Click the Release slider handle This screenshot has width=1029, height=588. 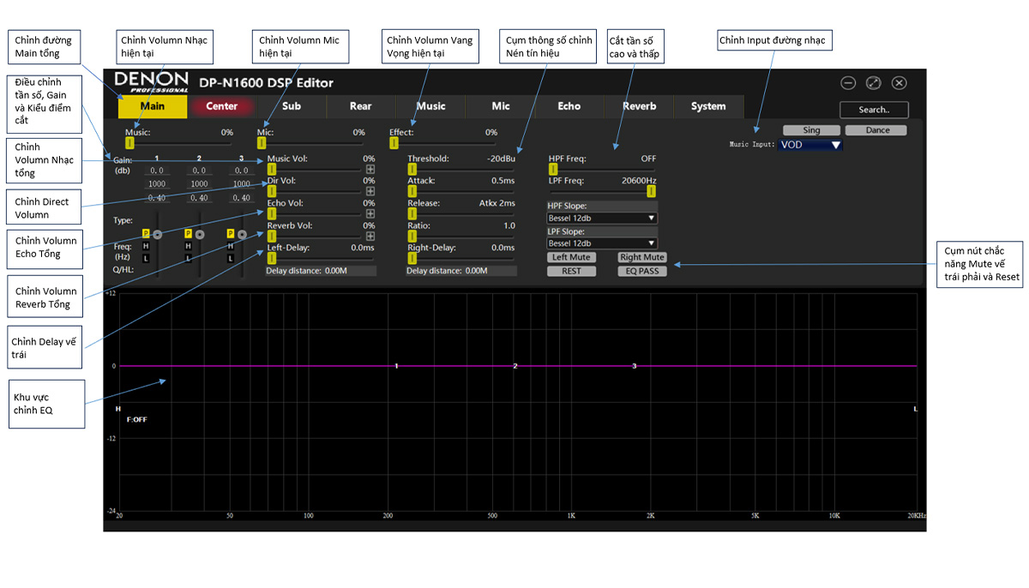[412, 213]
